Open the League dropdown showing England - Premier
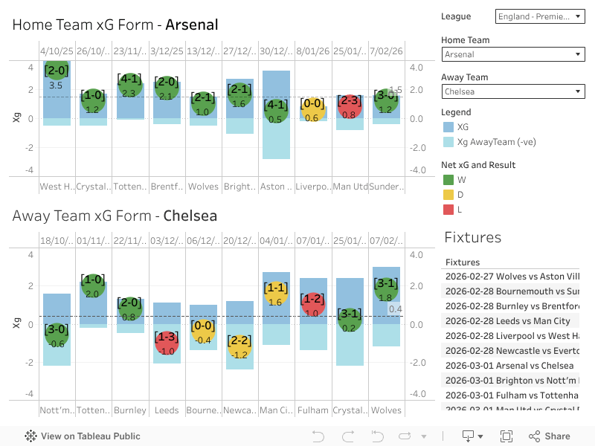This screenshot has width=595, height=446. 540,16
